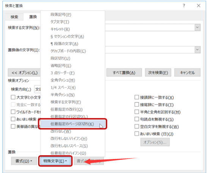Screen dimensions: 207x173
Task: Choose 3 点リーダー(F) menu item
Action: click(x=73, y=73)
